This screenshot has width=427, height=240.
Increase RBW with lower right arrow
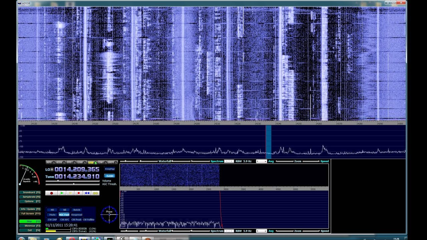click(x=231, y=231)
